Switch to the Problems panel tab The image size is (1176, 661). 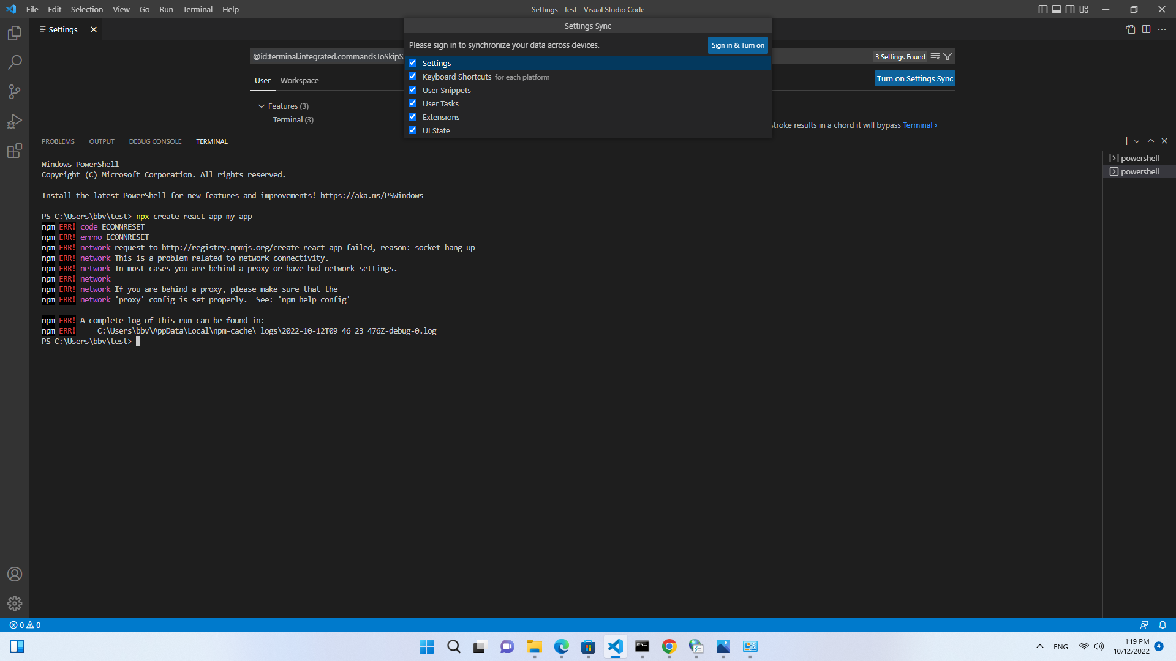coord(58,141)
